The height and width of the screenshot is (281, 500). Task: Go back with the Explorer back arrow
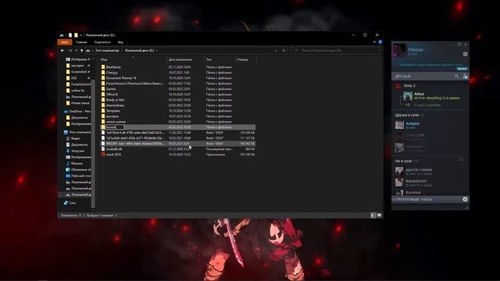tap(62, 50)
